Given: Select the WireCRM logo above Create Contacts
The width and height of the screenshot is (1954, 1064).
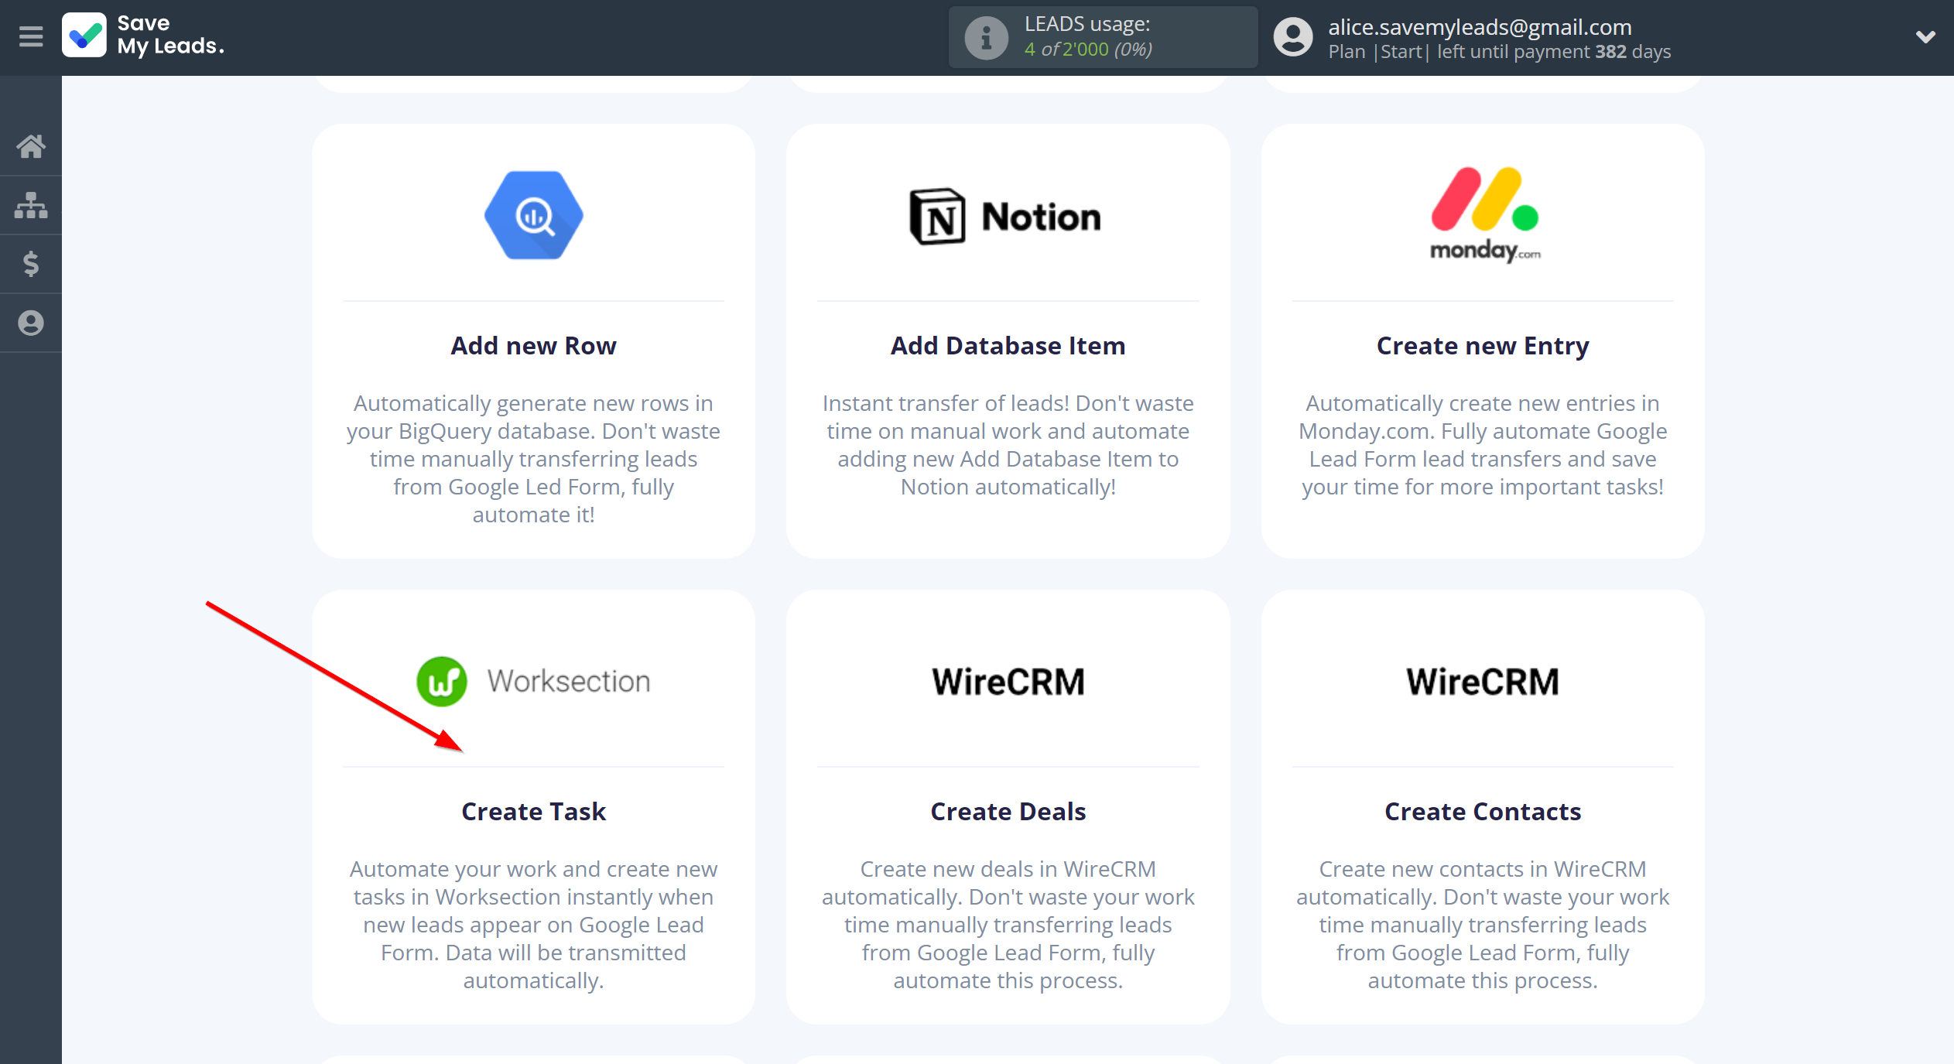Looking at the screenshot, I should [x=1483, y=682].
